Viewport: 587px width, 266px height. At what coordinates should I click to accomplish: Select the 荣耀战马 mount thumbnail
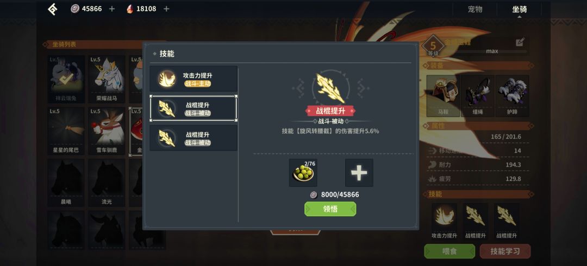pyautogui.click(x=107, y=79)
